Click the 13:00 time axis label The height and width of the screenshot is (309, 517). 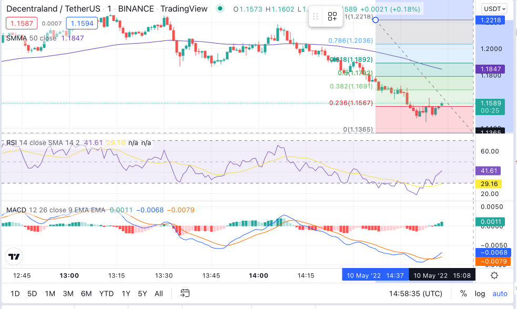click(x=69, y=275)
